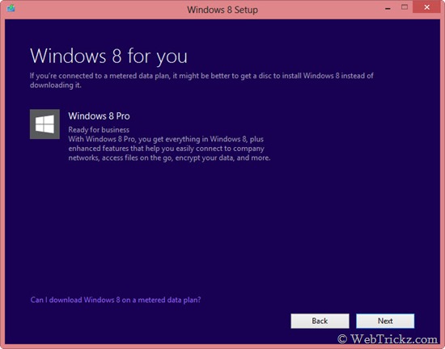
Task: Select the Windows logo tile
Action: point(44,124)
